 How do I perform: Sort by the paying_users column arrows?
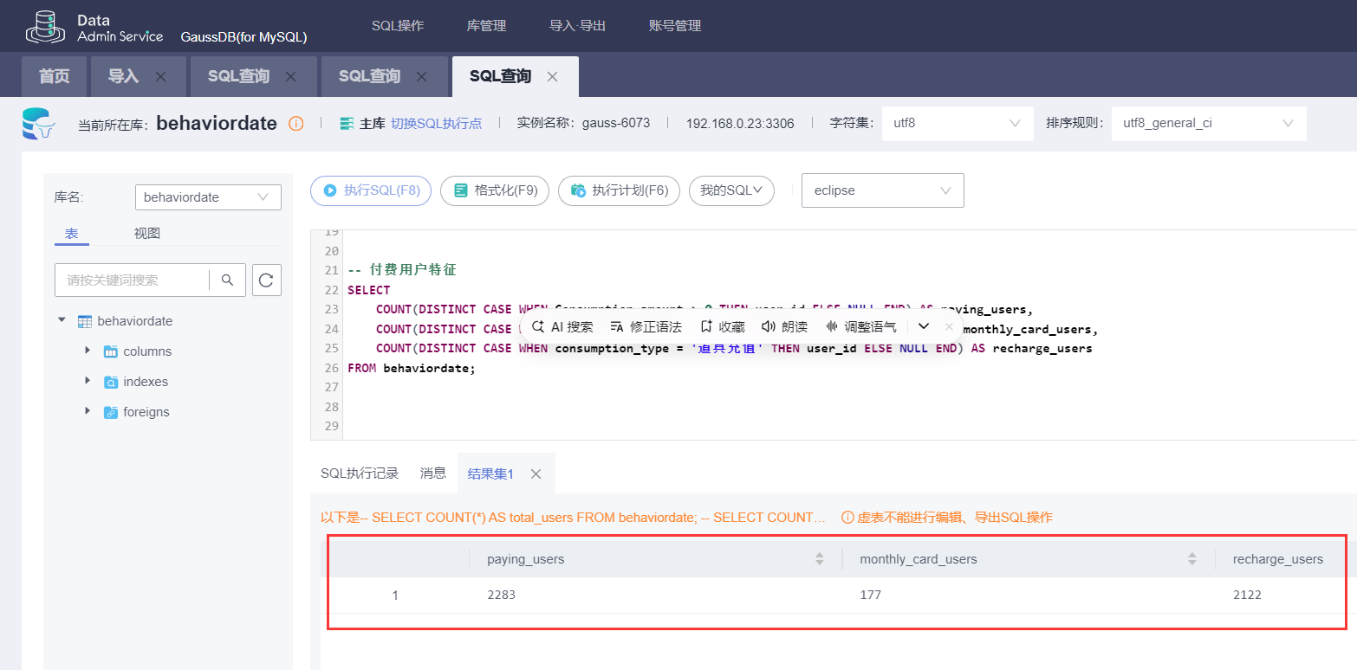pos(820,559)
